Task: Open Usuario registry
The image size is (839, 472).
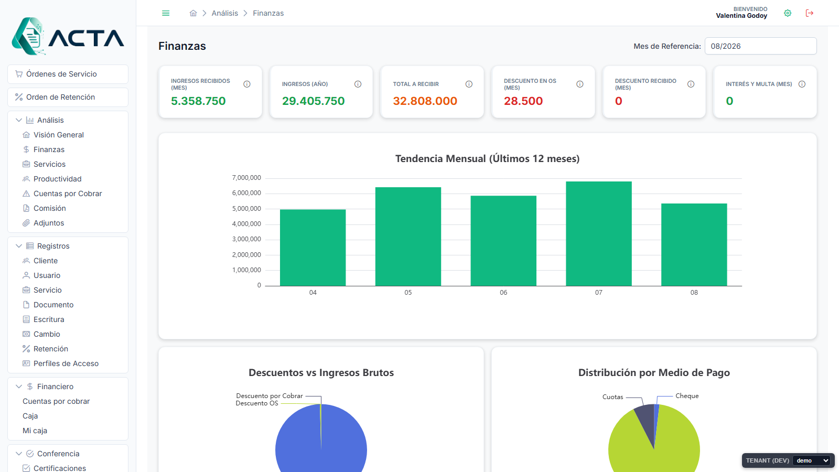Action: click(47, 275)
